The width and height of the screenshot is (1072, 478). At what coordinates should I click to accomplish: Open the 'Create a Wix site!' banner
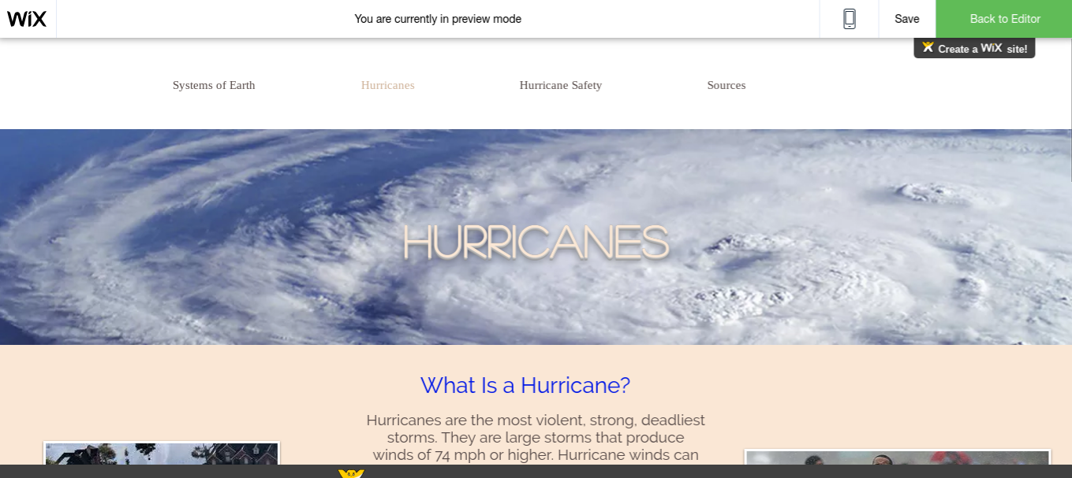coord(974,48)
